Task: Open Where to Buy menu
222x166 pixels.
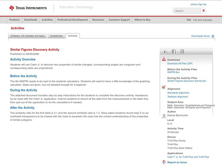Action: click(142, 20)
